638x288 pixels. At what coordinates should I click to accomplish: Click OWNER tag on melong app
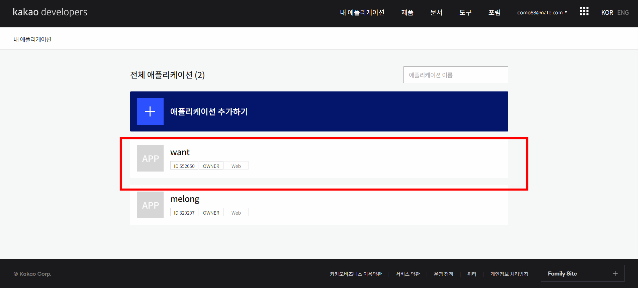tap(211, 213)
